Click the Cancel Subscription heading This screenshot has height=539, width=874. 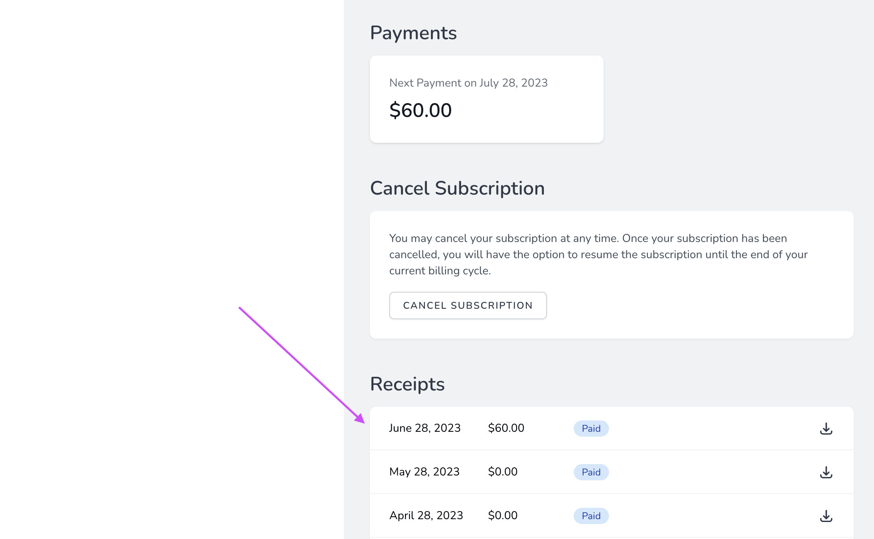click(457, 189)
